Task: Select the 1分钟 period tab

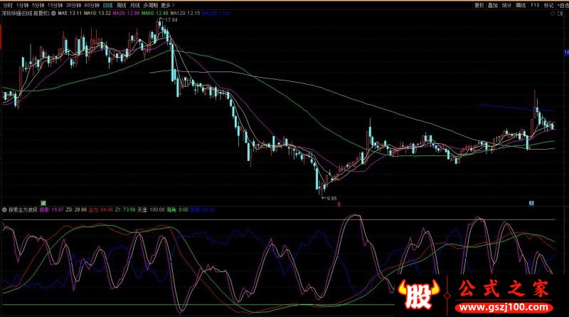Action: pos(22,5)
